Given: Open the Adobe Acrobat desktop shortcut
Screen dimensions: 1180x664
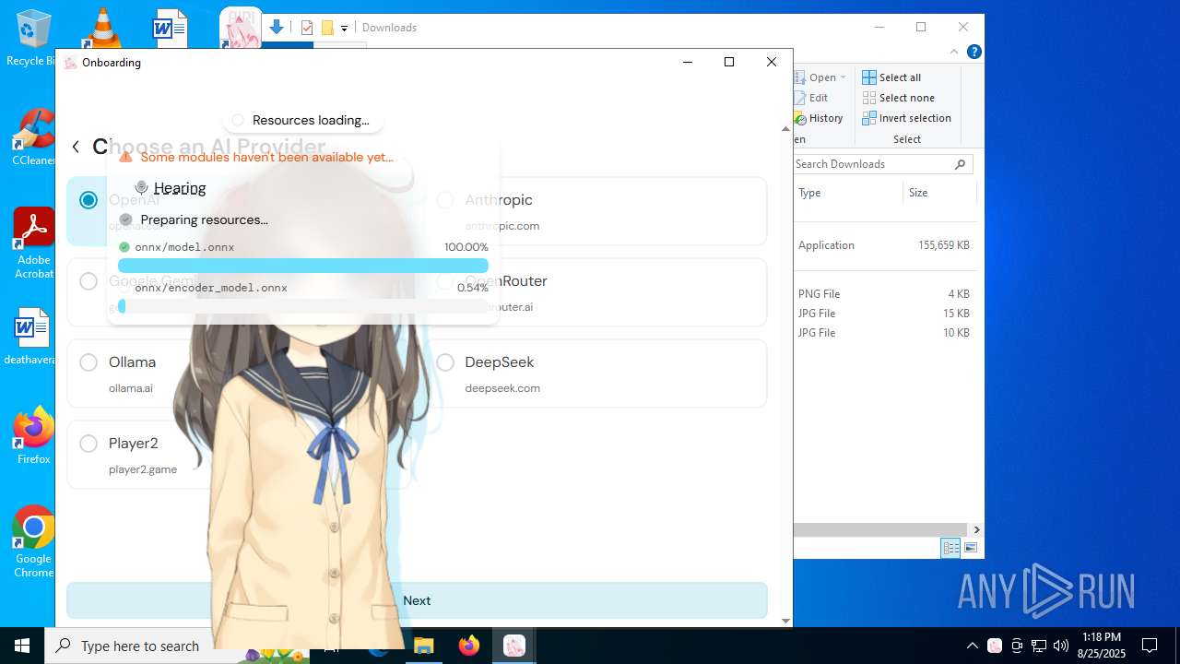Looking at the screenshot, I should click(x=33, y=243).
